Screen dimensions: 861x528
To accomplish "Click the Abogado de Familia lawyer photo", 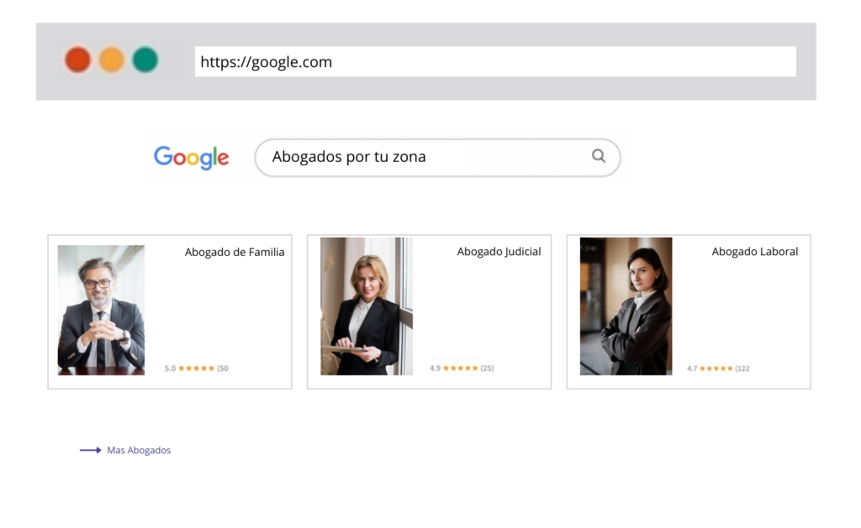I will click(x=100, y=309).
